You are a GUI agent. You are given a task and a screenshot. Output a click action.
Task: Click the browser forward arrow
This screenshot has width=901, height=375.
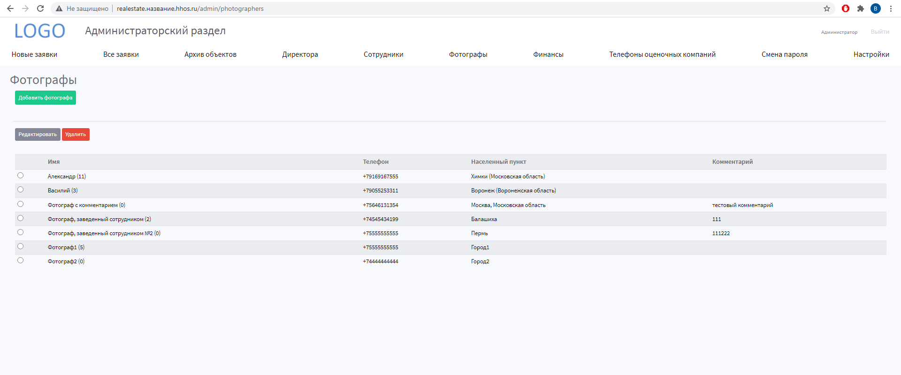pos(25,8)
